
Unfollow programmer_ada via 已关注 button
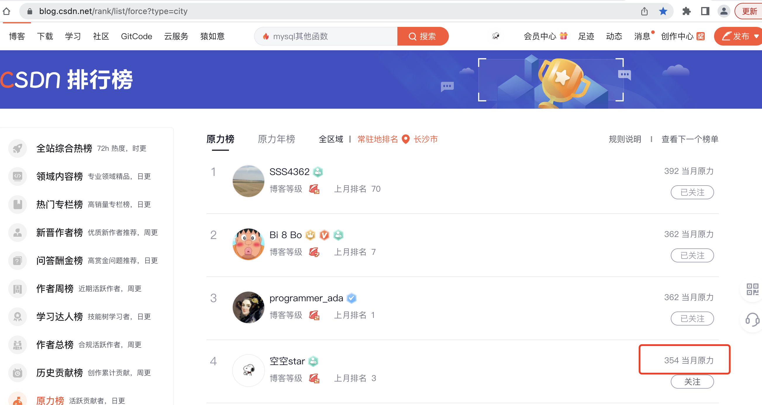pyautogui.click(x=692, y=319)
